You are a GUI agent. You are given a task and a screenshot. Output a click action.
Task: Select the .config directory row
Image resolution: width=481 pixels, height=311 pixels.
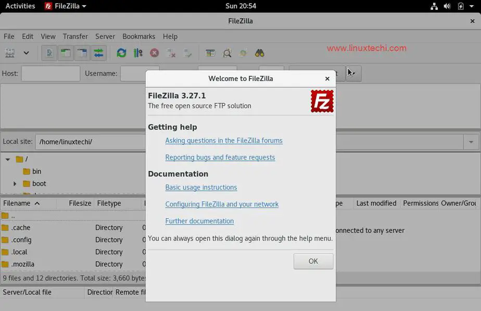(73, 240)
